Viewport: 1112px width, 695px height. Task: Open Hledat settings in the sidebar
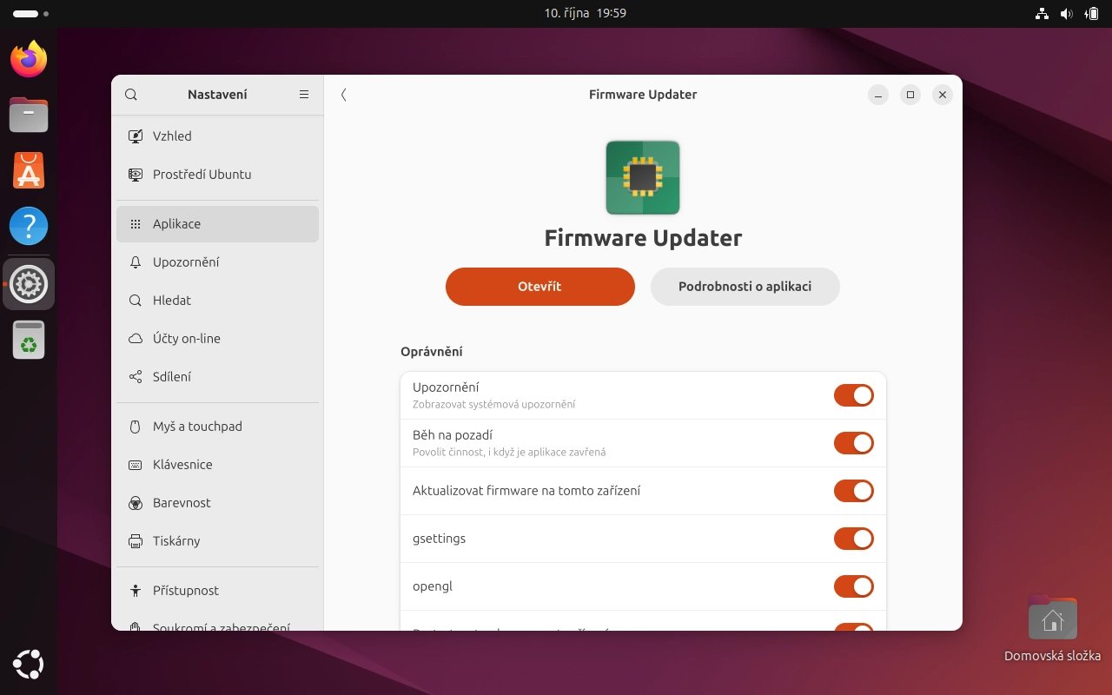[217, 301]
